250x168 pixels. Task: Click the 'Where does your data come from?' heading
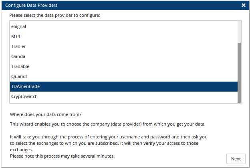[x=46, y=114]
